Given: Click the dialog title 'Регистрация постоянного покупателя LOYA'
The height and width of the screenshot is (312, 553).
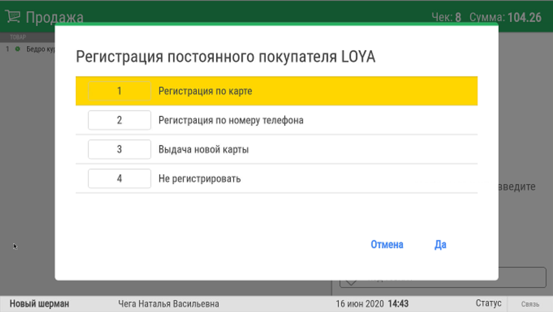Looking at the screenshot, I should [225, 57].
